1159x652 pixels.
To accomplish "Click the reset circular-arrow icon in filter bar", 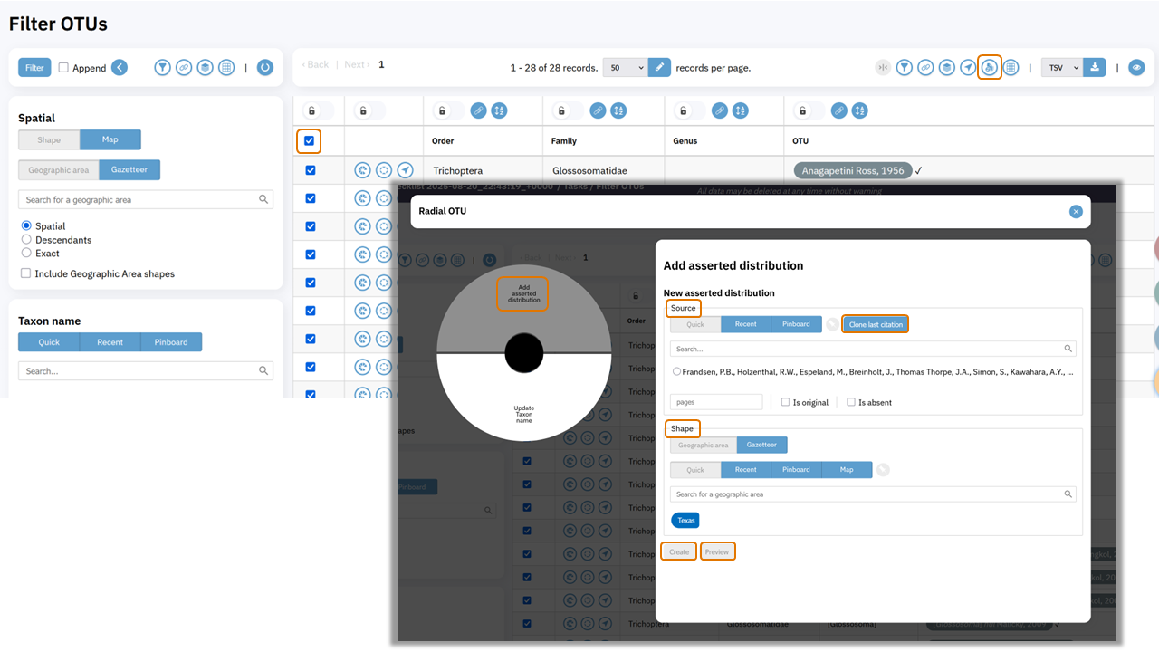I will 264,67.
